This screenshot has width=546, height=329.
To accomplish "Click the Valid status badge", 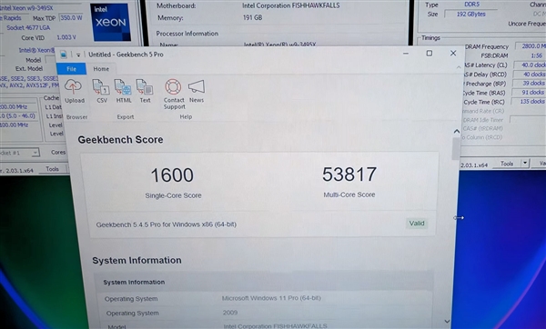I will 417,224.
